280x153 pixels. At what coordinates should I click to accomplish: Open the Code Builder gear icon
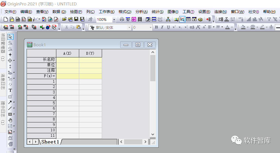click(x=200, y=19)
